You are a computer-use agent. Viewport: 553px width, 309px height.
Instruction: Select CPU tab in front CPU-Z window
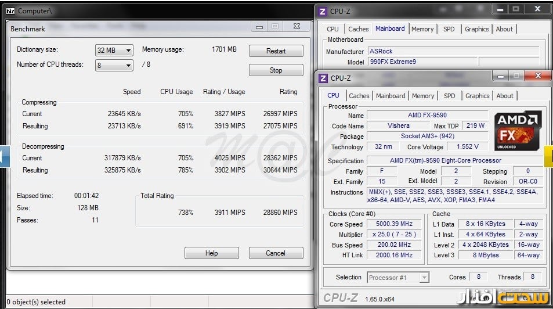[x=333, y=95]
